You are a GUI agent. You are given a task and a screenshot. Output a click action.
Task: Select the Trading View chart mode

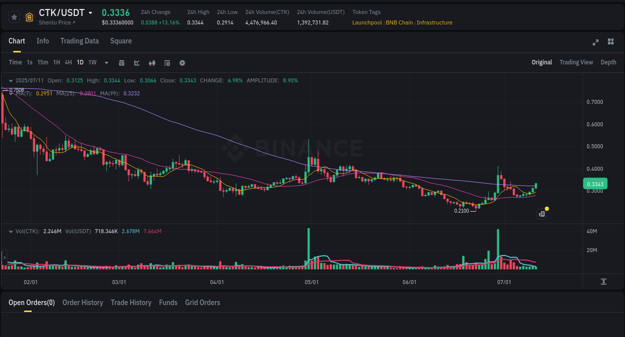click(x=576, y=62)
